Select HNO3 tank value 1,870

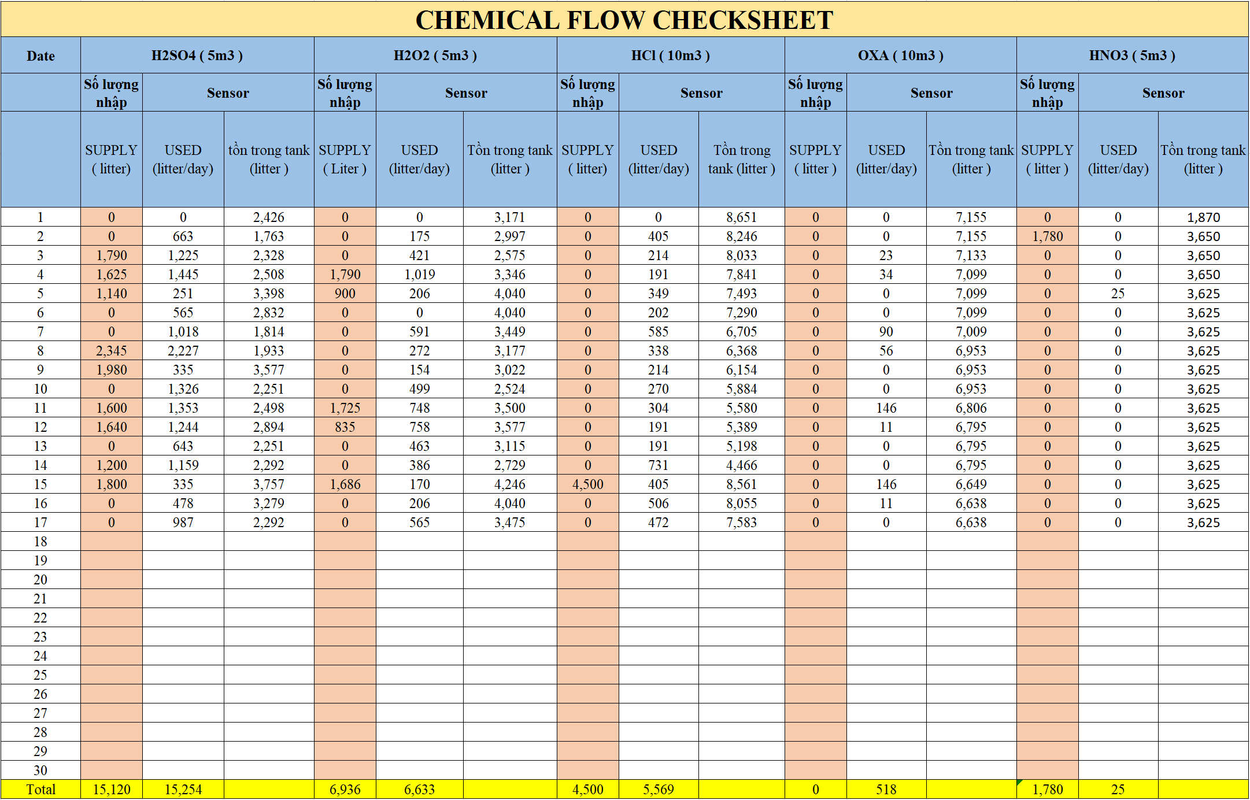pyautogui.click(x=1204, y=217)
